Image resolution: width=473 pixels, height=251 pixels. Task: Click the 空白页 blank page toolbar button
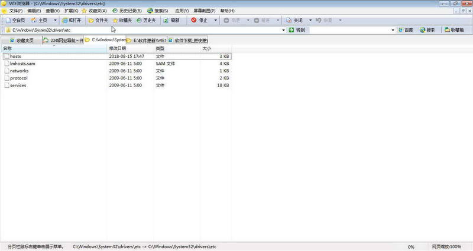(x=15, y=20)
